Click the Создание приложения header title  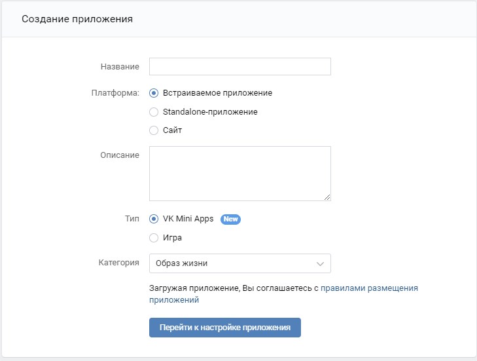(77, 19)
